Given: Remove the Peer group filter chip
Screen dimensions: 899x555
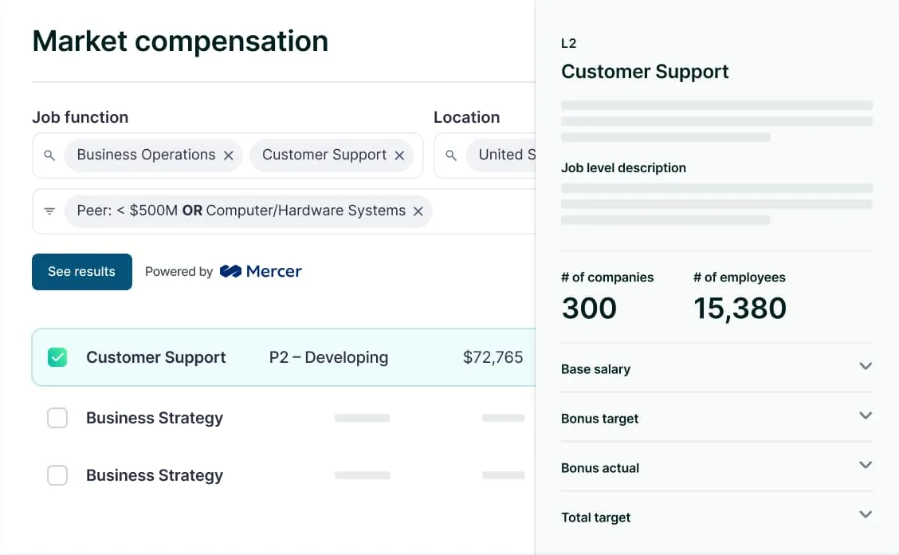Looking at the screenshot, I should [x=418, y=211].
